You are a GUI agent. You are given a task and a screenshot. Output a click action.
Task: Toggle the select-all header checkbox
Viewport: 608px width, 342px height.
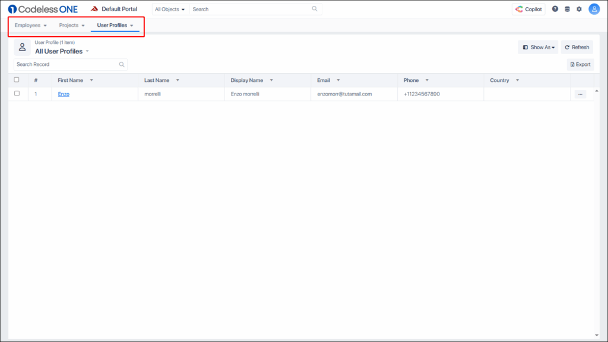[x=17, y=80]
